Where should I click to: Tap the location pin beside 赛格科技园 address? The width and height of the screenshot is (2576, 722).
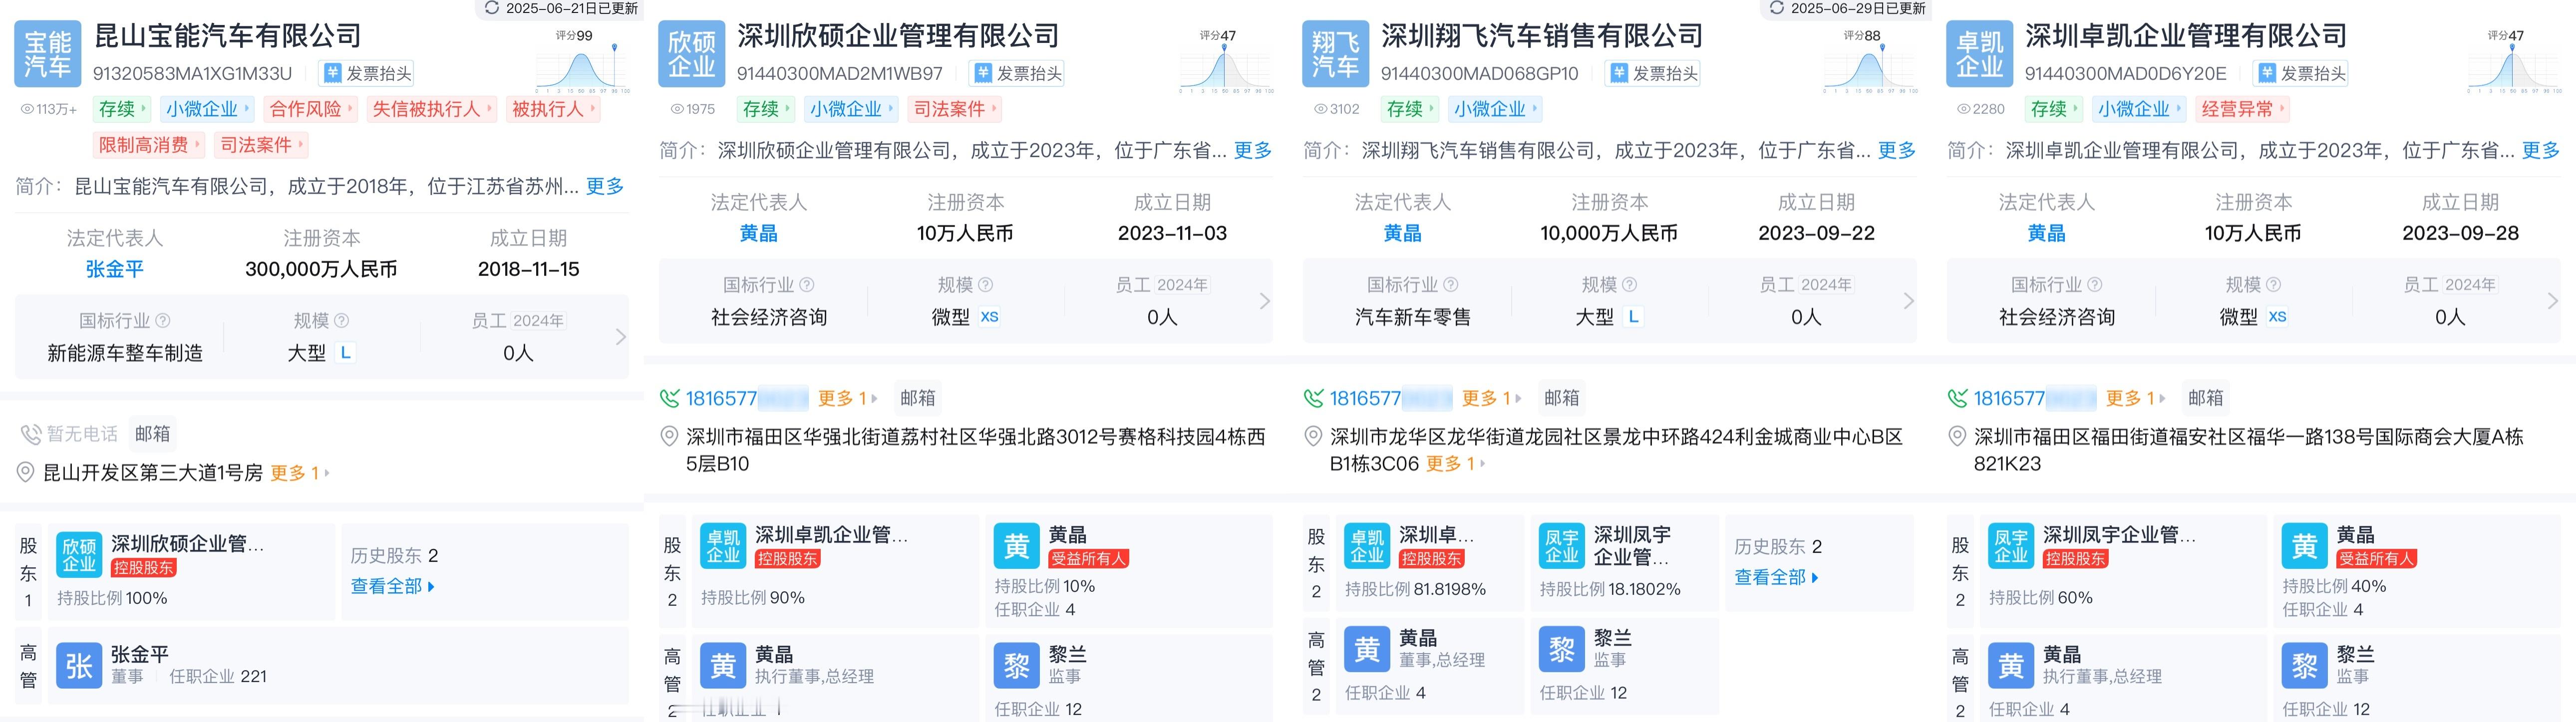[x=669, y=437]
